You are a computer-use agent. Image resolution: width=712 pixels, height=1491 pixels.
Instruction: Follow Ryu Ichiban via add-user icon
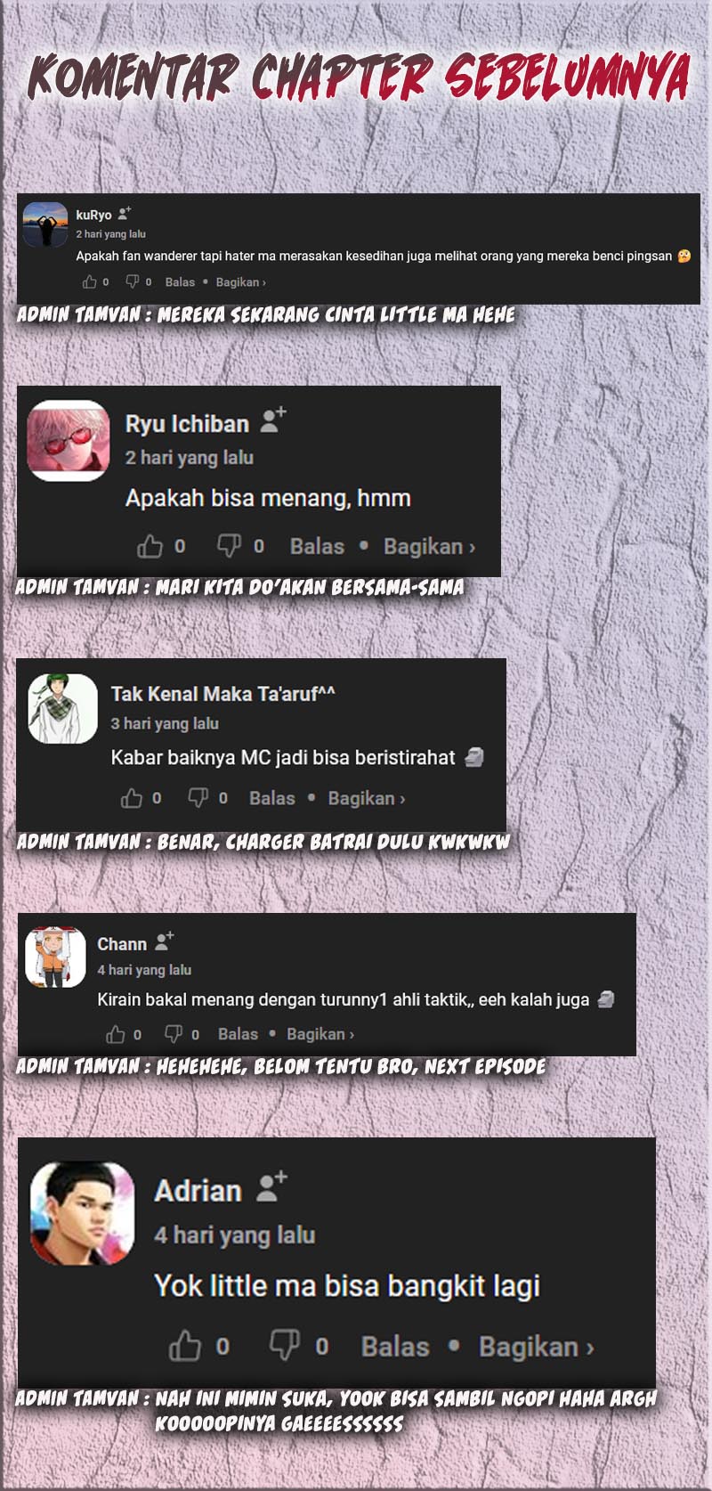(273, 420)
